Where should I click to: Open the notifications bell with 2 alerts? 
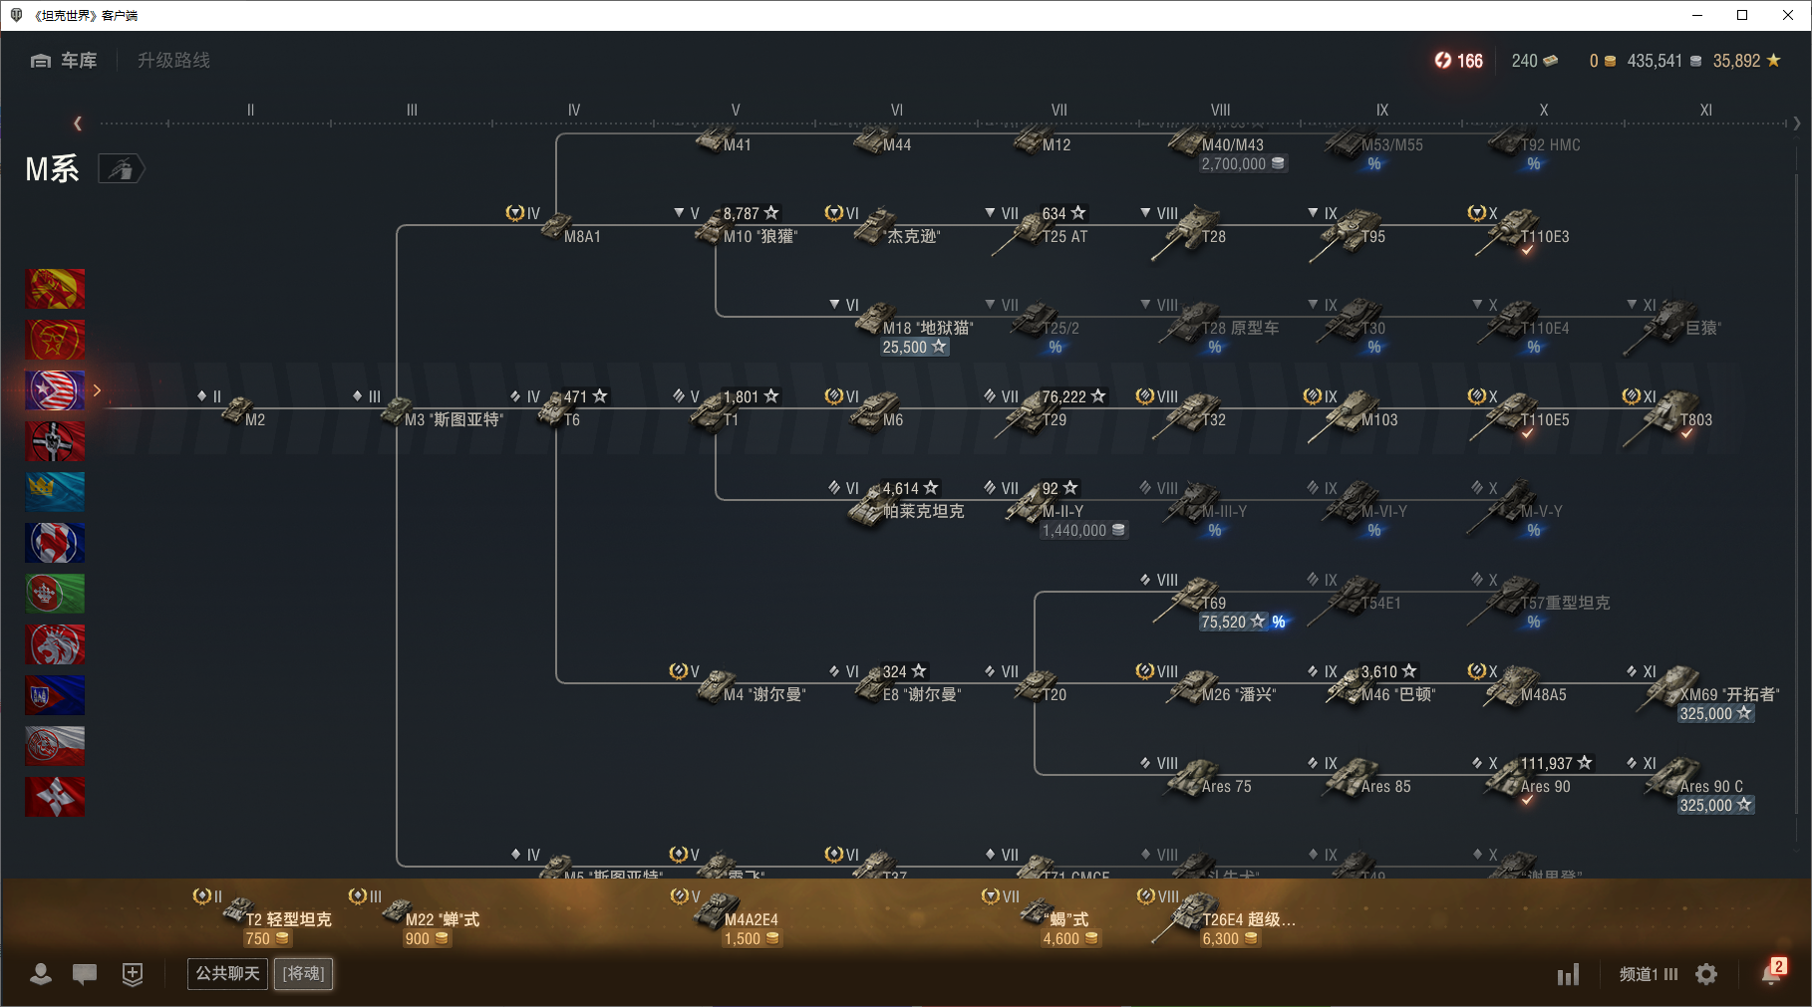pos(1772,972)
